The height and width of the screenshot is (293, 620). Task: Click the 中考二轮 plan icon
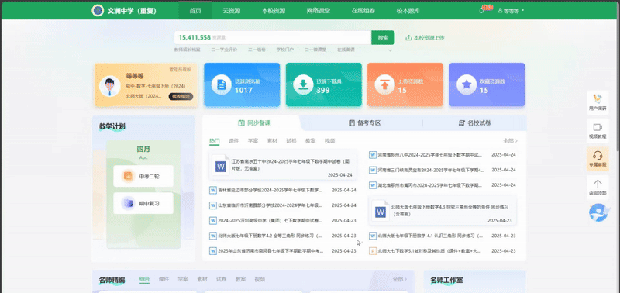(128, 176)
